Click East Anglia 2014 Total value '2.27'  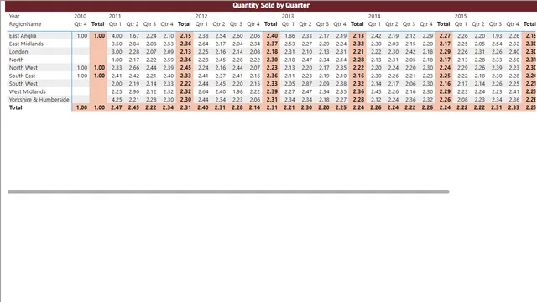coord(445,35)
